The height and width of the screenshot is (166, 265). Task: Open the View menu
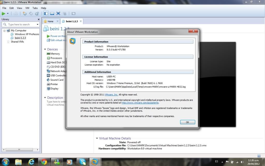pyautogui.click(x=19, y=8)
